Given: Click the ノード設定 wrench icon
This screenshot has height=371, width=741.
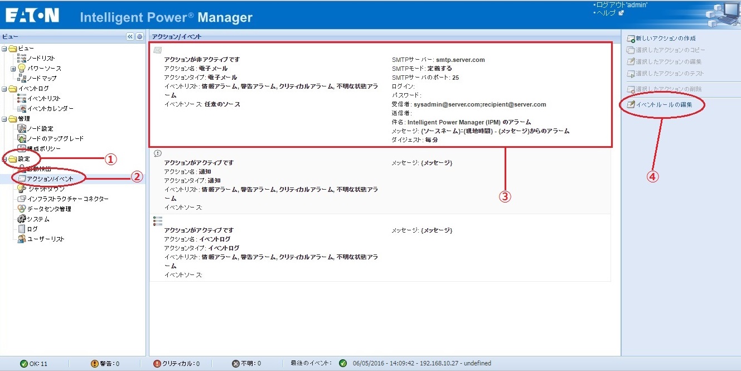Looking at the screenshot, I should click(x=22, y=128).
